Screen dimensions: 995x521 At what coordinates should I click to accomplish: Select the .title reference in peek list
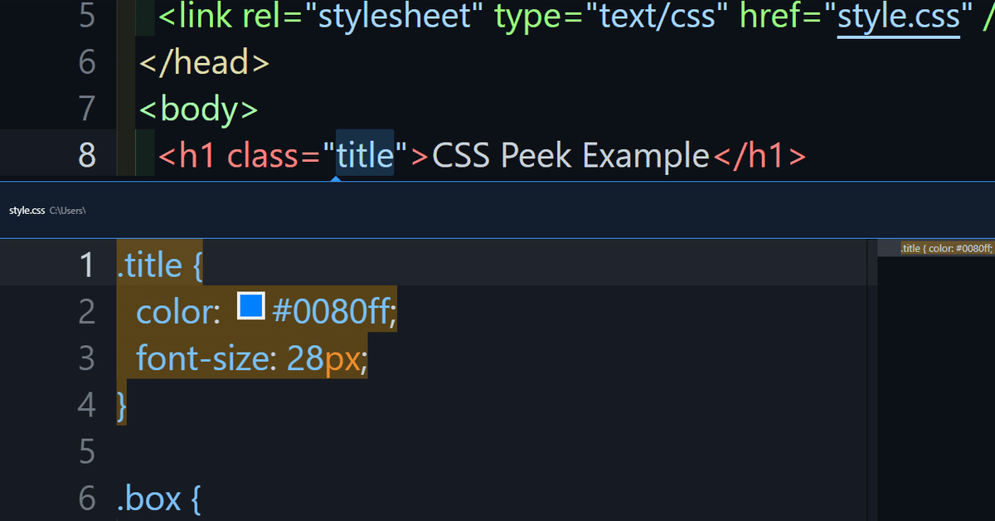[x=944, y=248]
